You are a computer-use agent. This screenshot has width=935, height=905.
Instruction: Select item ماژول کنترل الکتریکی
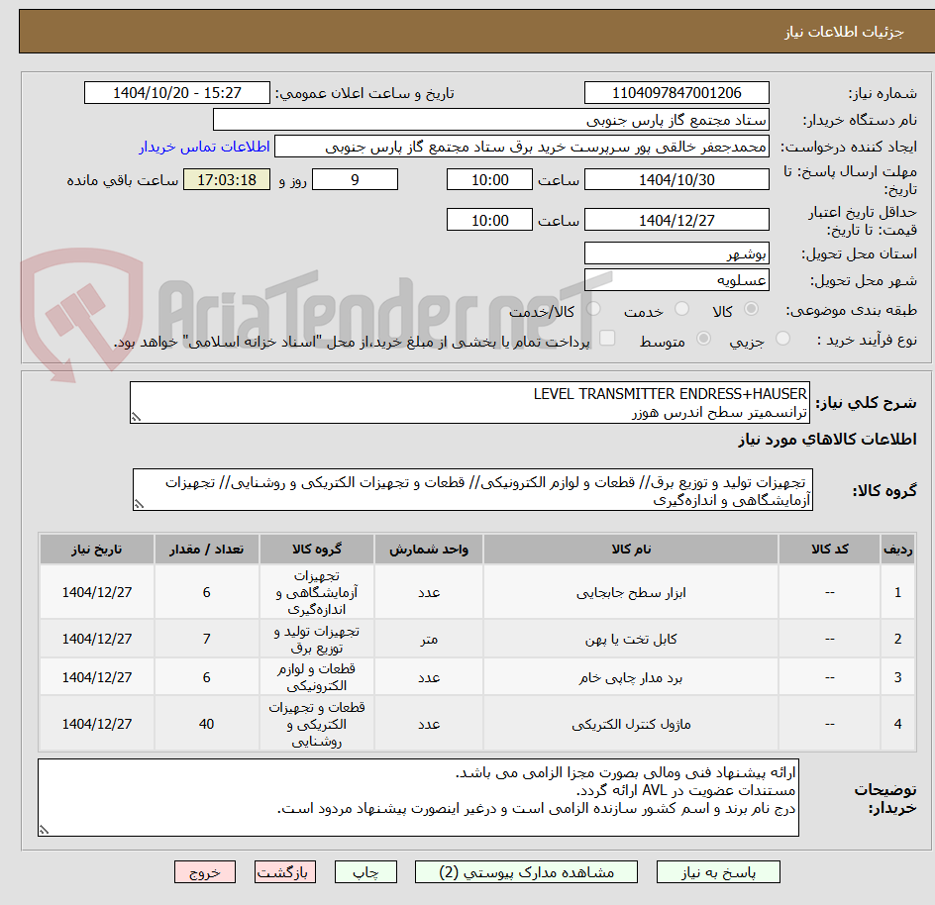pos(631,725)
